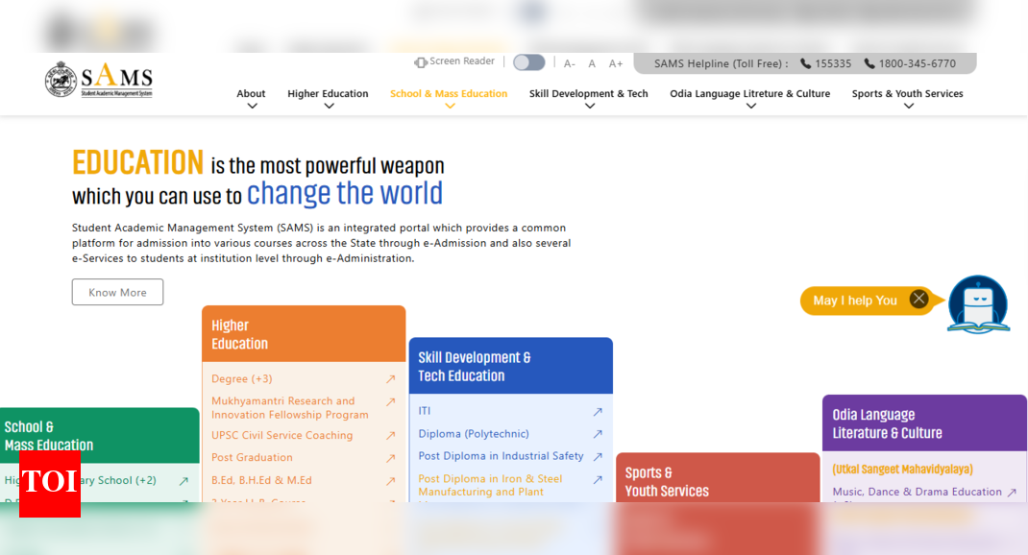The height and width of the screenshot is (555, 1028).
Task: Click the chatbot robot icon
Action: 978,304
